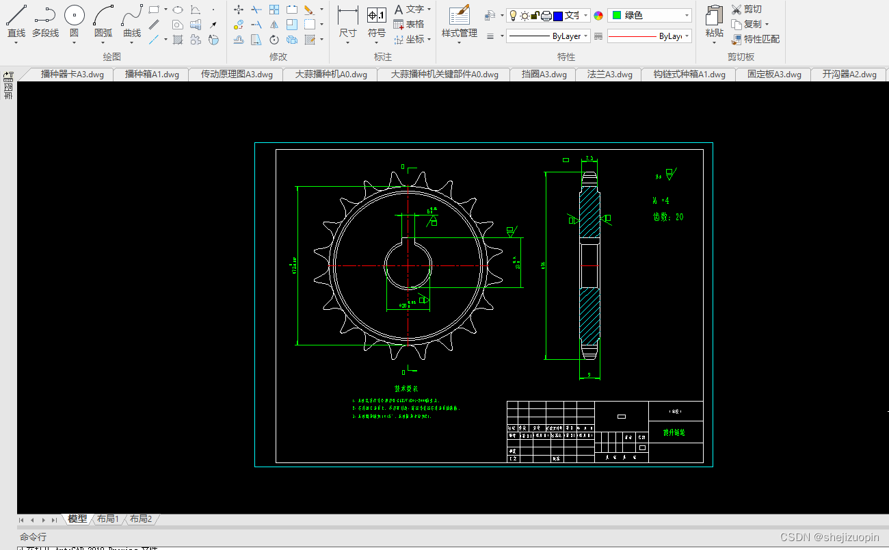889x550 pixels.
Task: Select the 多段线 polyline tool
Action: point(45,22)
